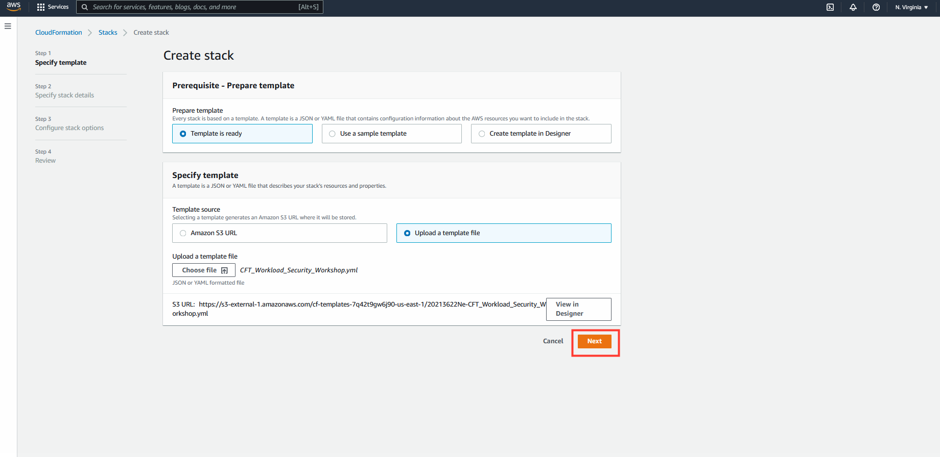This screenshot has height=457, width=940.
Task: Select Create template in Designer option
Action: click(x=541, y=134)
